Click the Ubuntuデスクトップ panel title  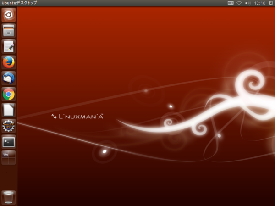click(20, 3)
